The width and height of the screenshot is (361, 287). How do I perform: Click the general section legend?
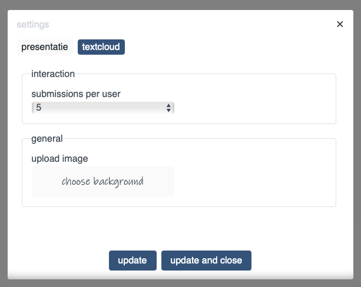pyautogui.click(x=47, y=139)
